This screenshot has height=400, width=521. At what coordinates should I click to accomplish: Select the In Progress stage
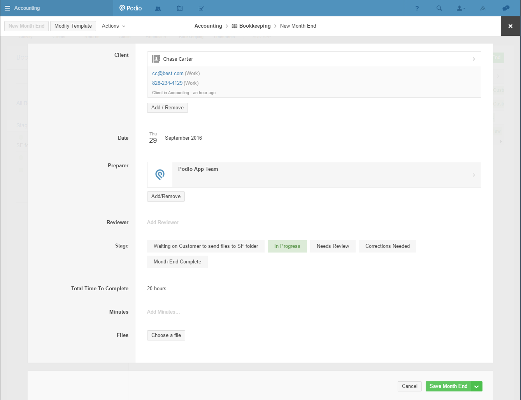287,246
